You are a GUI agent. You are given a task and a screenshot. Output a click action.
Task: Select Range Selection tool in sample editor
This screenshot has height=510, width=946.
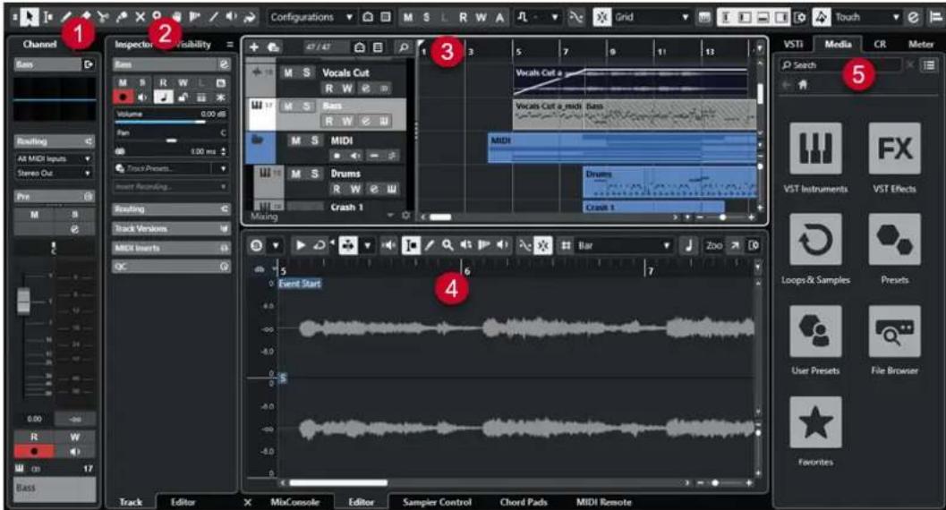click(x=411, y=245)
